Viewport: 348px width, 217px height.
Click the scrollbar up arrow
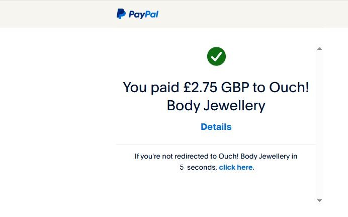pyautogui.click(x=319, y=49)
